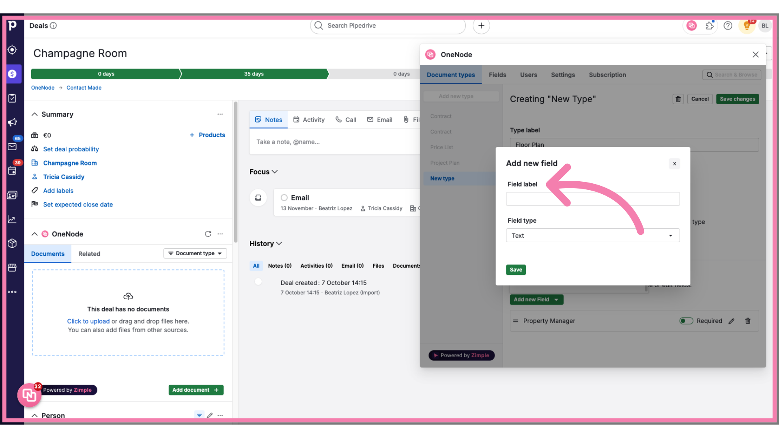This screenshot has height=438, width=779.
Task: Open Activities calendar icon with 39 badge
Action: (12, 171)
